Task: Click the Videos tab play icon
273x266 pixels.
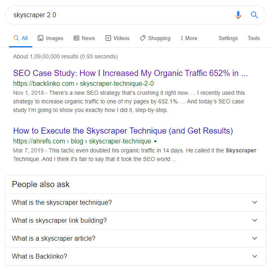Action: pos(108,38)
